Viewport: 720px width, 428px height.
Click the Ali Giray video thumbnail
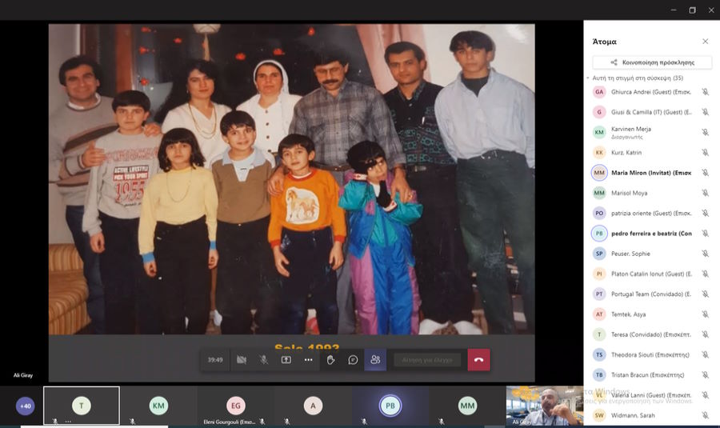pyautogui.click(x=544, y=406)
